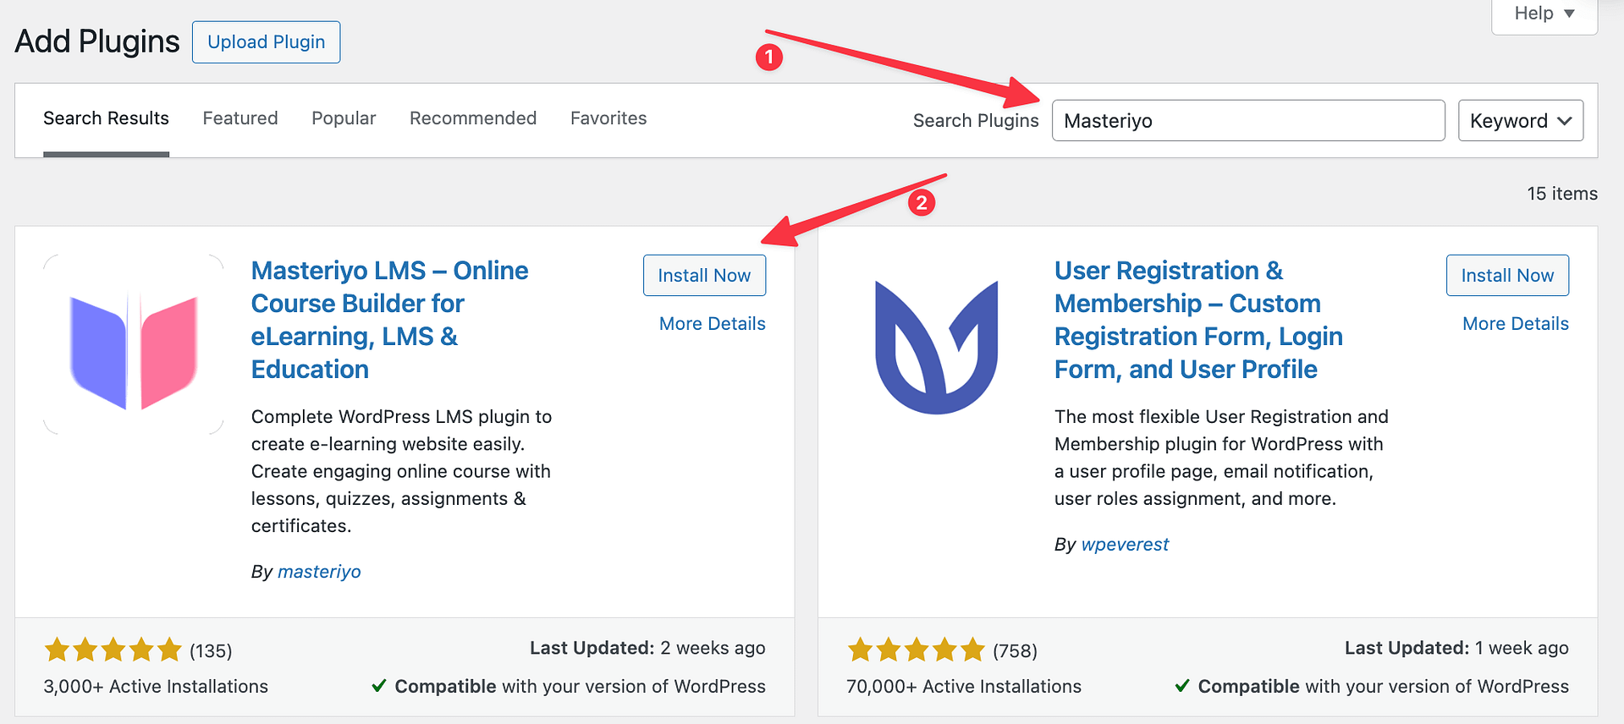Focus the Search Plugins input field
1624x724 pixels.
1247,121
